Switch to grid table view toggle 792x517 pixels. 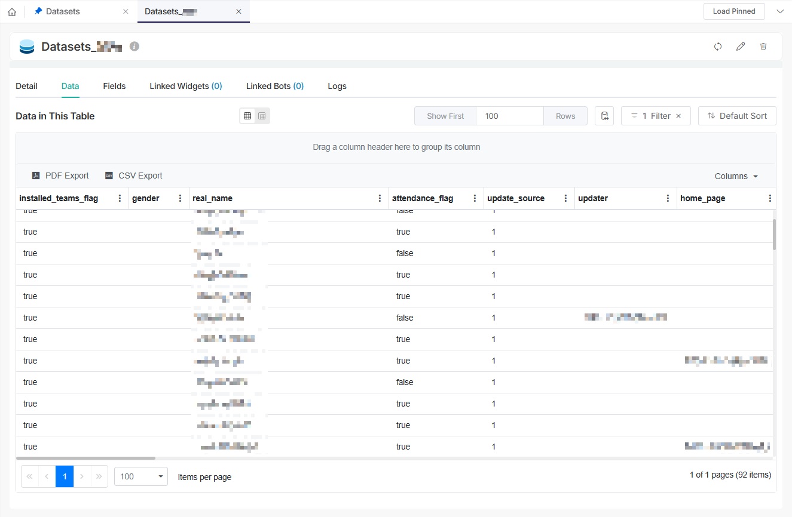click(247, 116)
